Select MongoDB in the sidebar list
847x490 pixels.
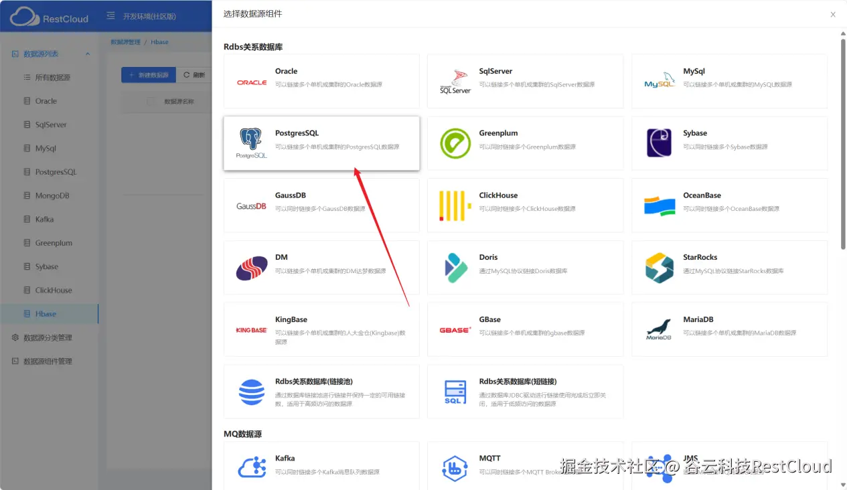coord(50,195)
